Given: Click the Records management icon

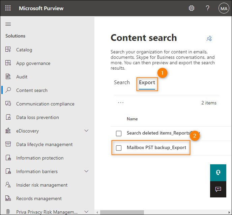Looking at the screenshot, I should click(x=8, y=198).
